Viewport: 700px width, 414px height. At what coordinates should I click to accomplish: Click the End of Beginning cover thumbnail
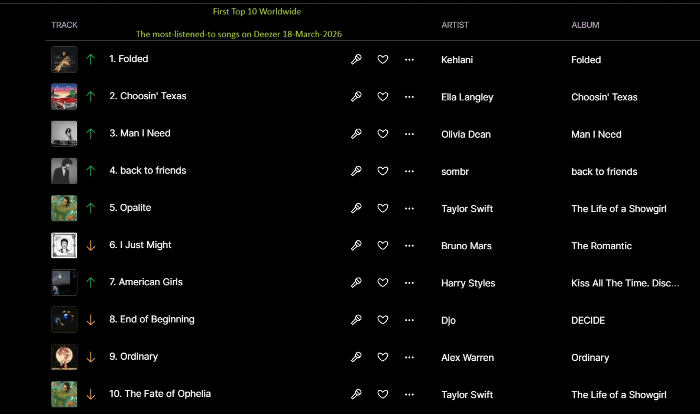(x=64, y=320)
